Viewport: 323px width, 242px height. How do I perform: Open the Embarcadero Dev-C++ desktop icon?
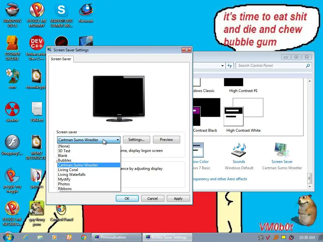click(x=37, y=48)
